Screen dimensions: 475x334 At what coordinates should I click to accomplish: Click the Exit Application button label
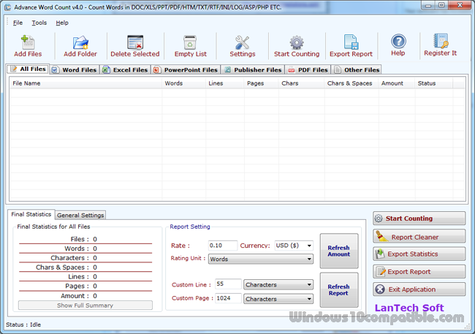point(412,289)
